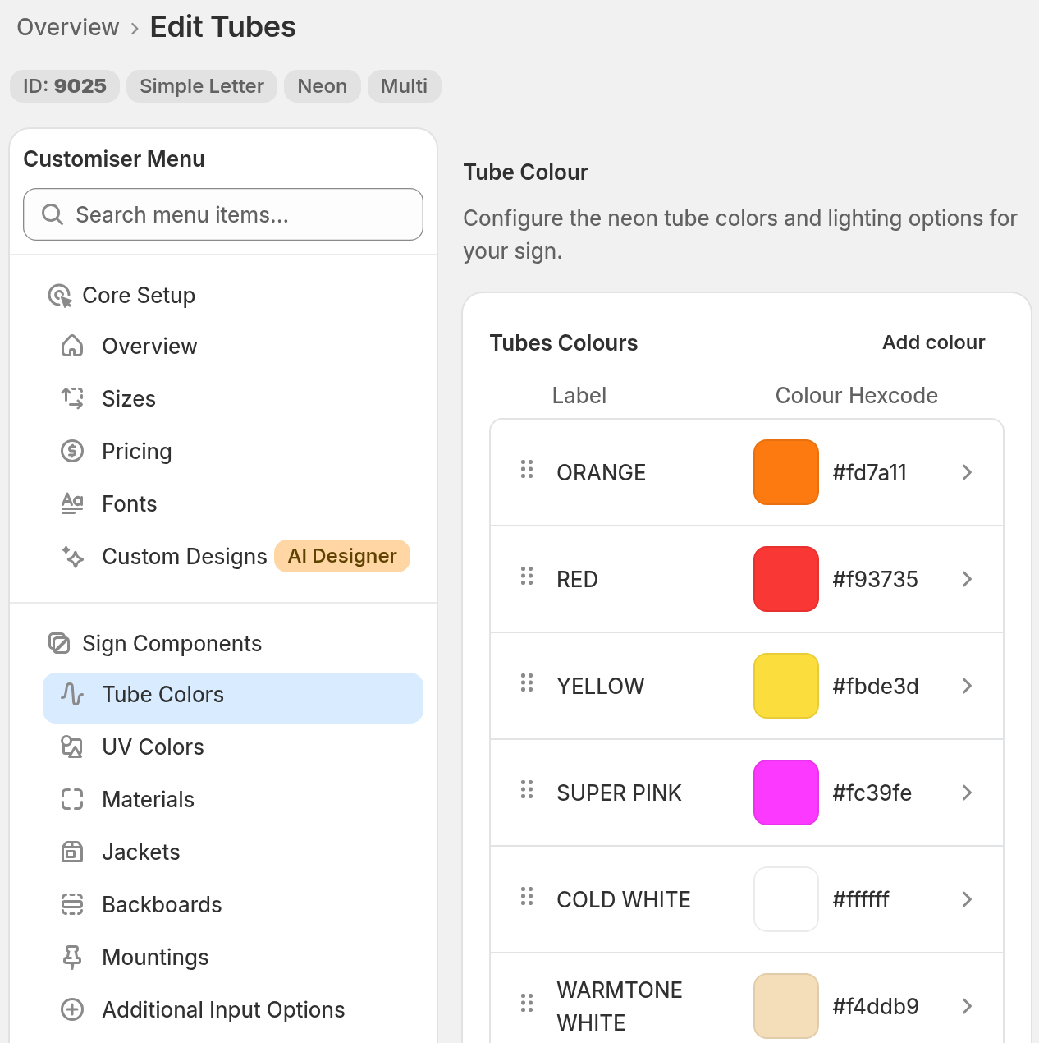Click the Sign Components layers icon
This screenshot has height=1043, width=1039.
coord(59,643)
